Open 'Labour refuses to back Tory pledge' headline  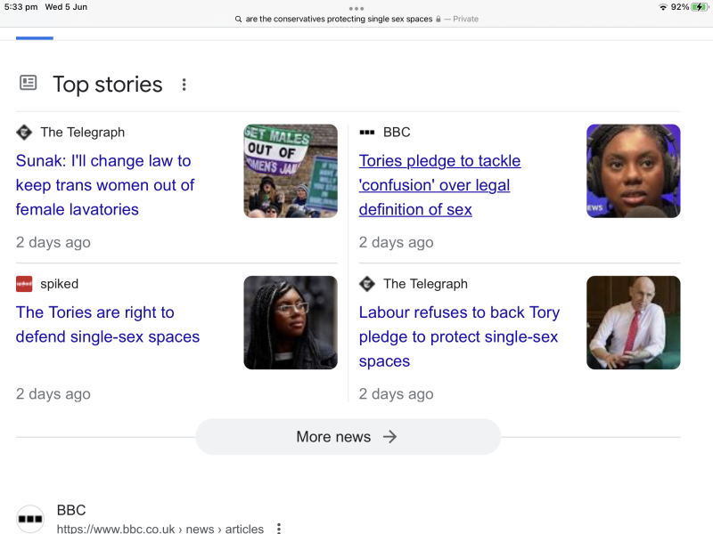pyautogui.click(x=459, y=336)
